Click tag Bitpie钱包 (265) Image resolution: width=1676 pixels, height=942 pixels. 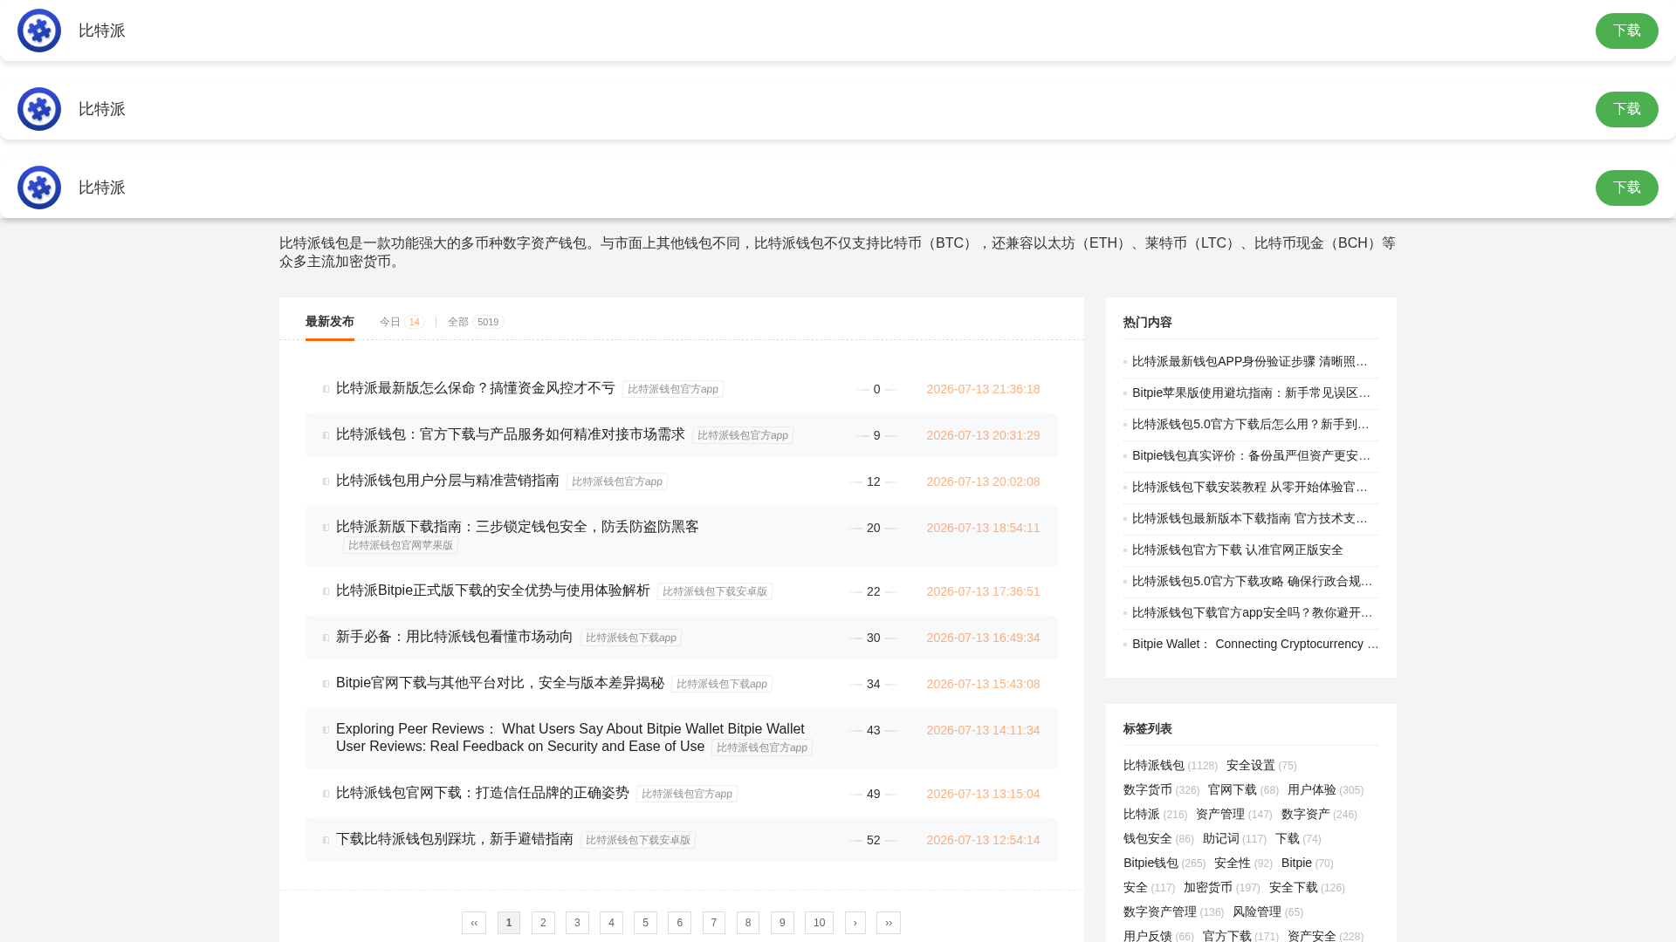(1164, 863)
